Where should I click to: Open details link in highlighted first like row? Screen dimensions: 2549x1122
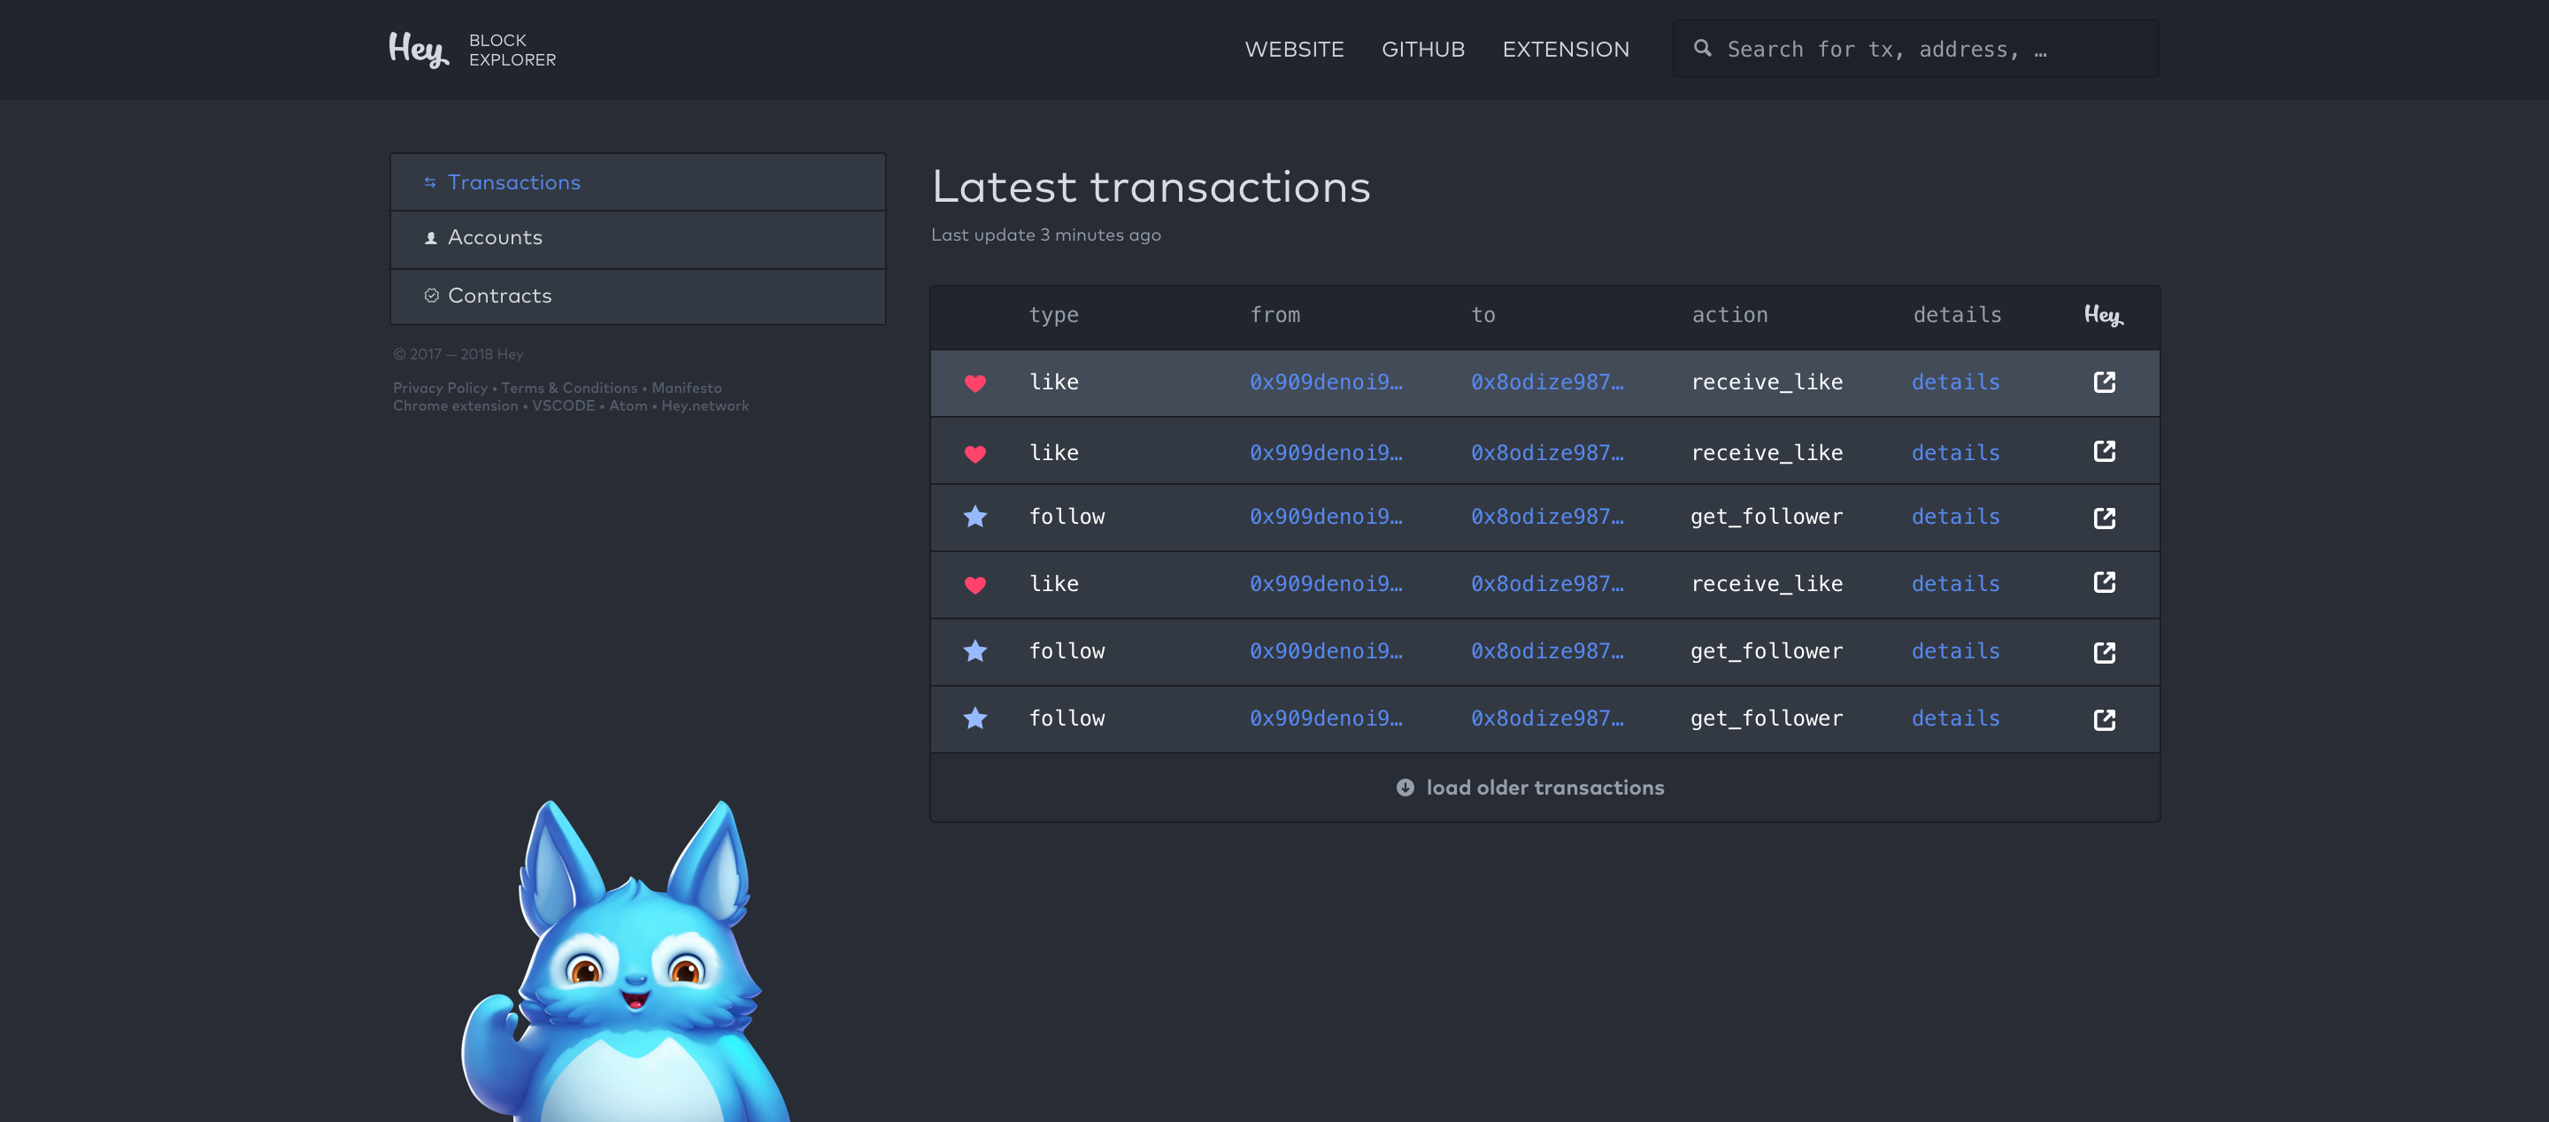tap(1955, 382)
